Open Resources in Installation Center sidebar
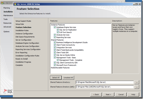 7,23
